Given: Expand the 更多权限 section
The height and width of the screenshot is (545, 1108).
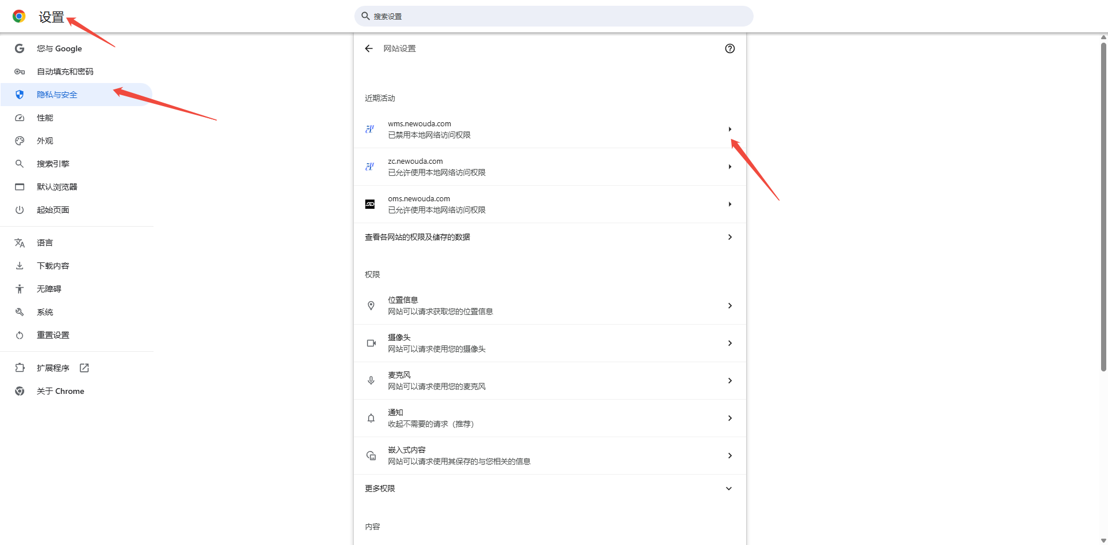Looking at the screenshot, I should [728, 488].
